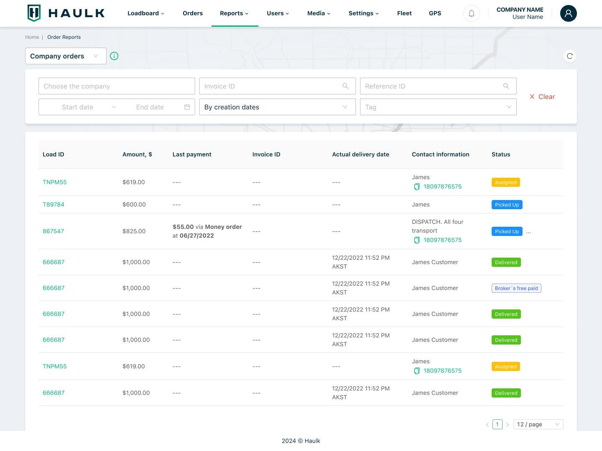This screenshot has height=451, width=602.
Task: Click the ellipsis next to order 867547 status
Action: 528,232
